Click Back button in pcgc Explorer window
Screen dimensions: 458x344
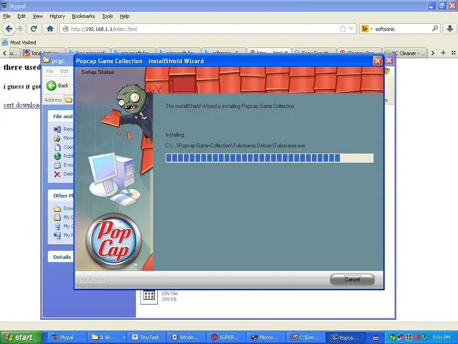click(58, 86)
